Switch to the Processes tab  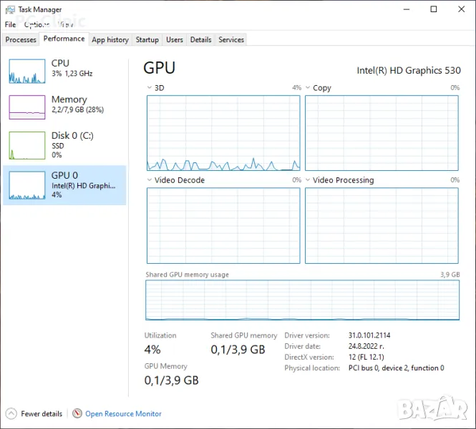click(21, 40)
